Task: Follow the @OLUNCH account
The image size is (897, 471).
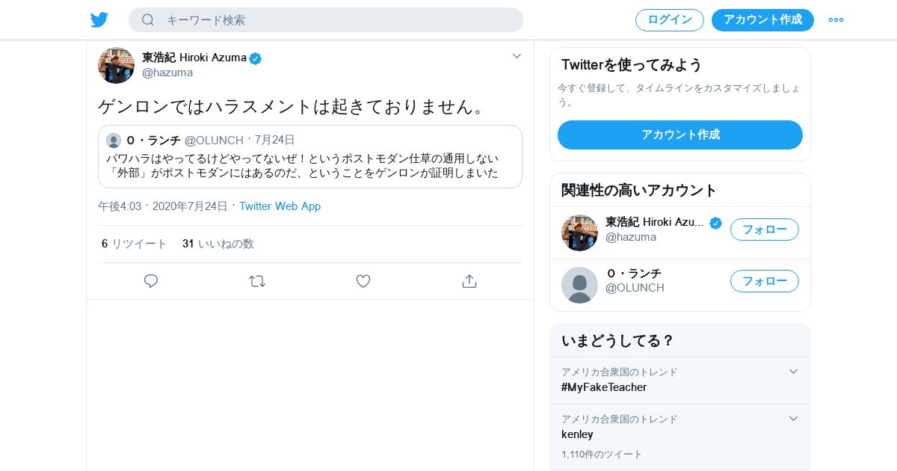Action: [764, 281]
